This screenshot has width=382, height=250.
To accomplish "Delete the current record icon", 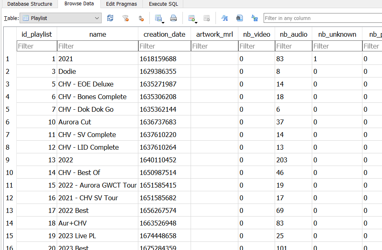I will pyautogui.click(x=207, y=18).
